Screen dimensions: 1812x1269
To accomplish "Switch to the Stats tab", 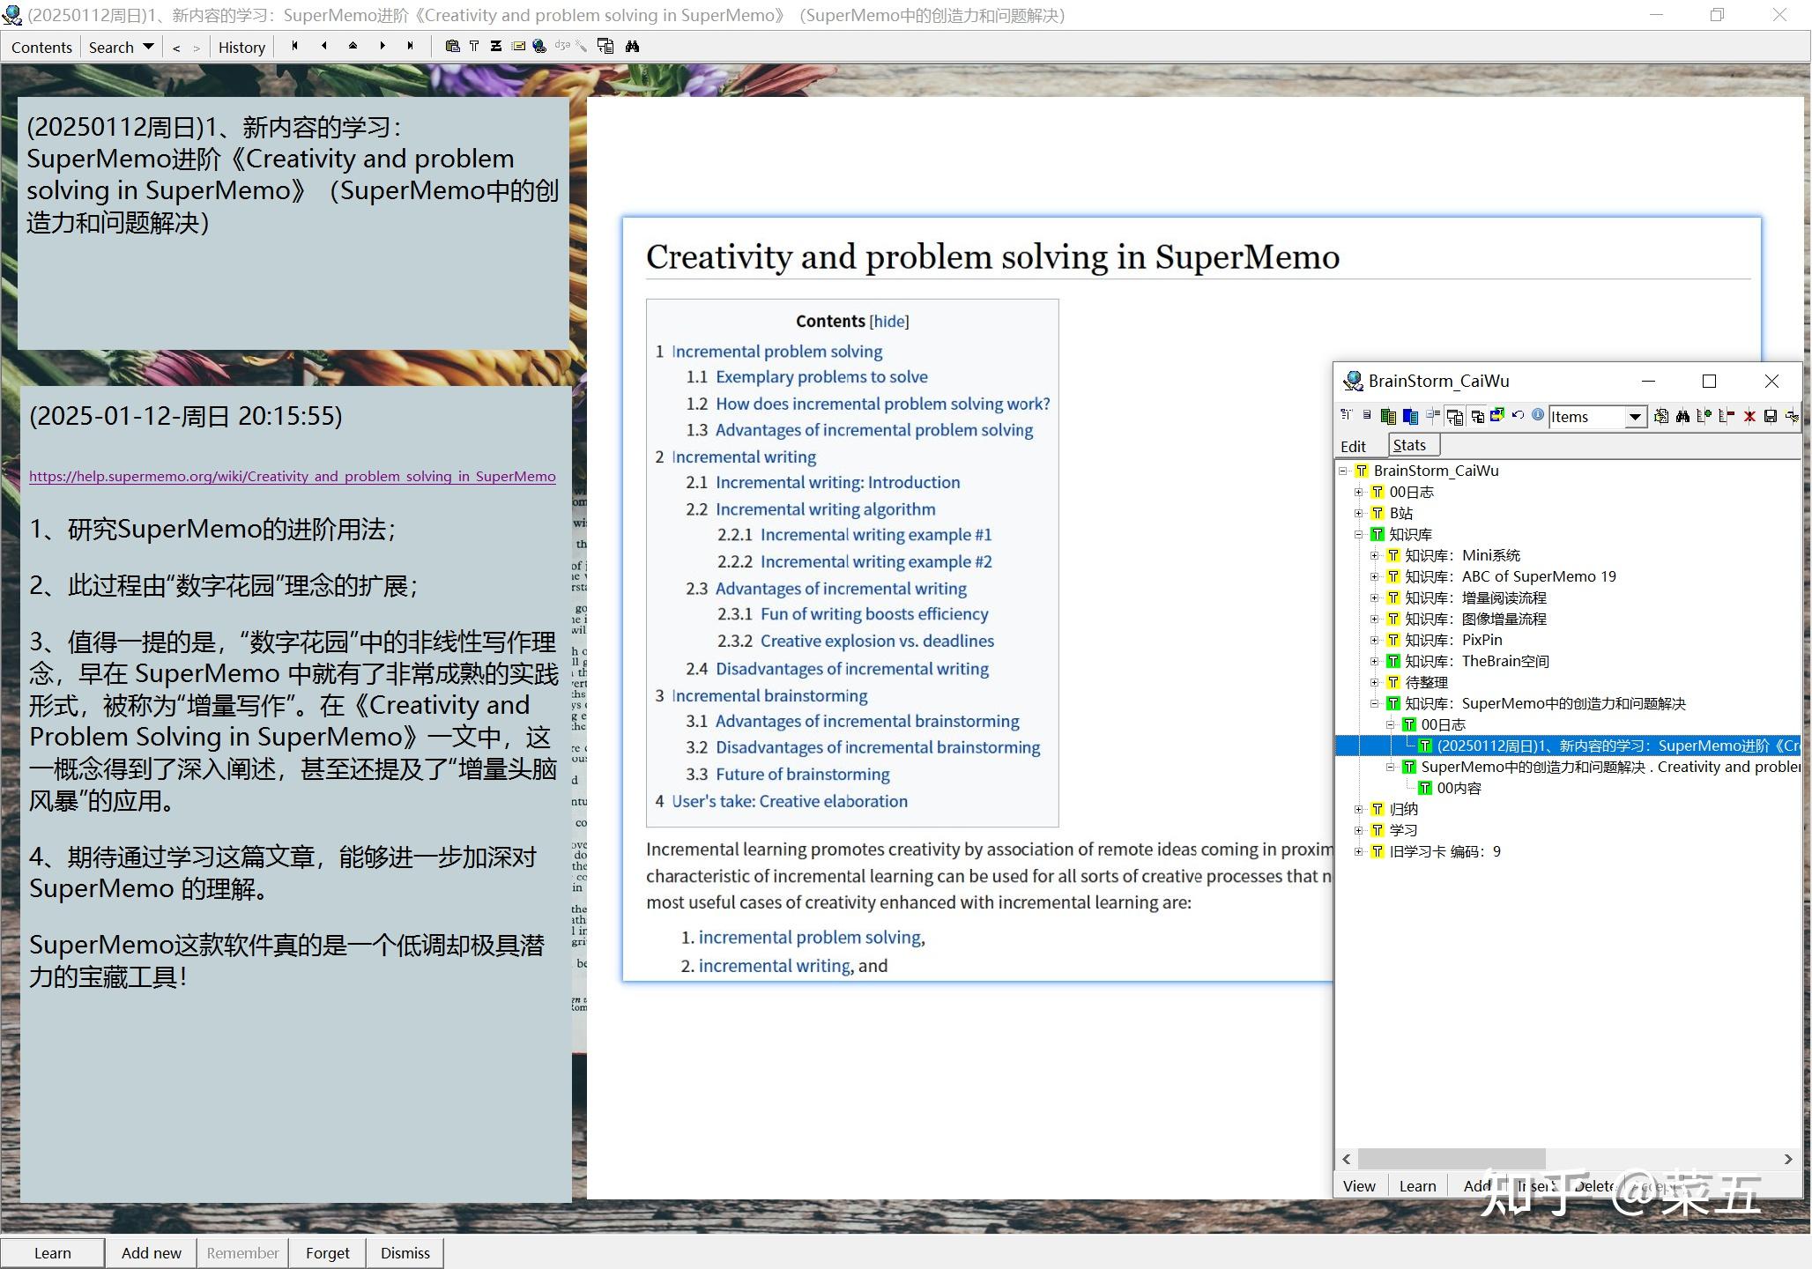I will coord(1410,446).
